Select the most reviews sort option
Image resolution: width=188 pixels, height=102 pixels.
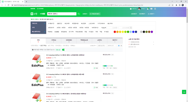pyautogui.click(x=58, y=46)
